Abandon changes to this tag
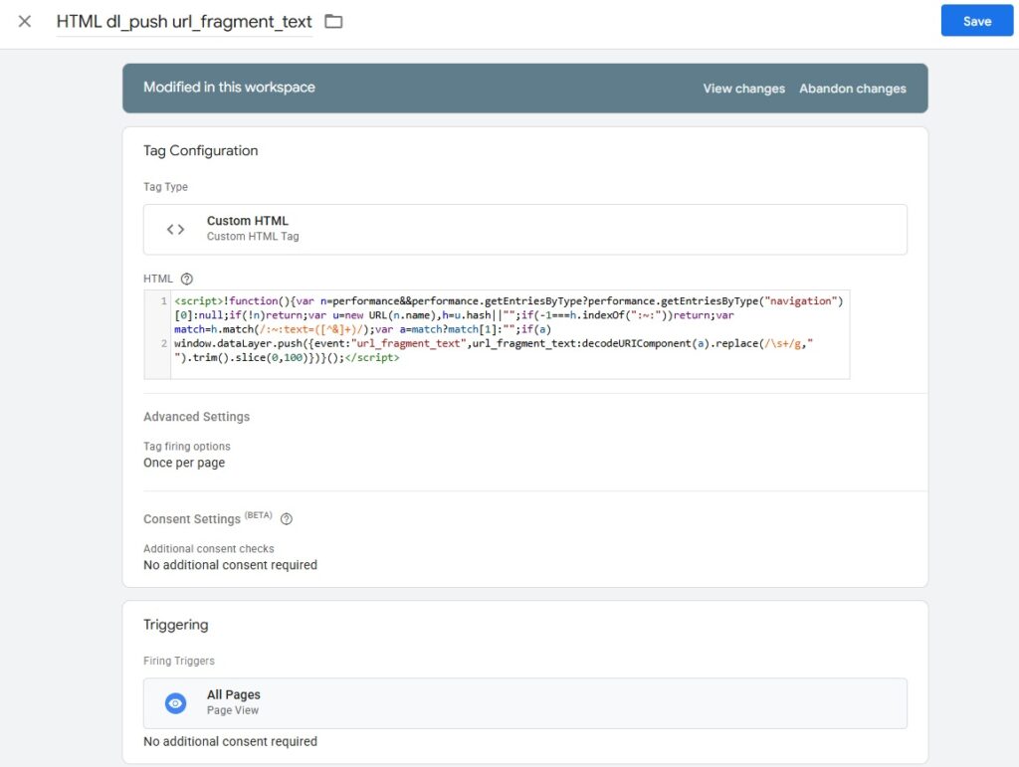 point(852,89)
